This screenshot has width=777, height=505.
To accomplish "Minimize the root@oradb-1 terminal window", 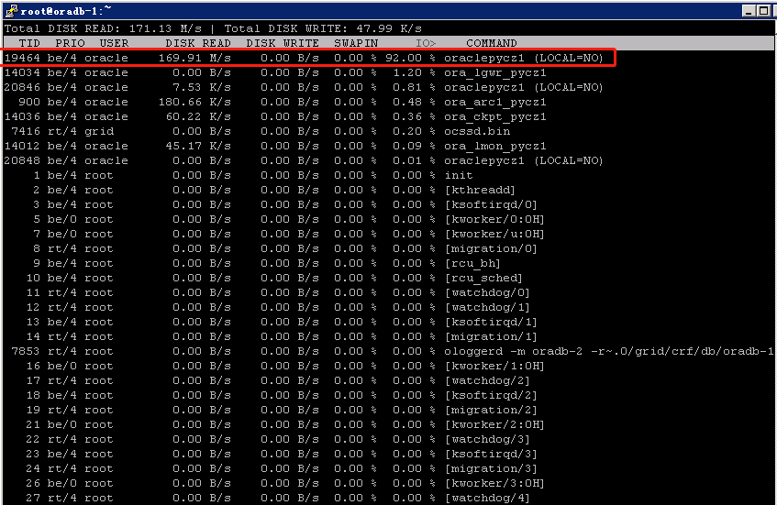I will point(749,11).
